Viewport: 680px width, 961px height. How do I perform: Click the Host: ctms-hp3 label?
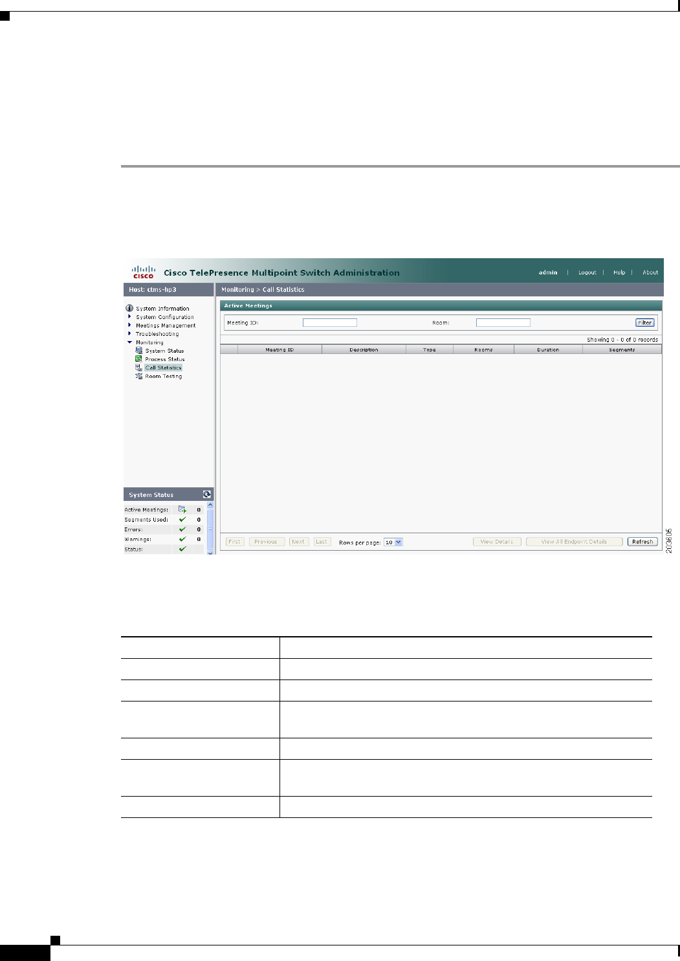153,290
